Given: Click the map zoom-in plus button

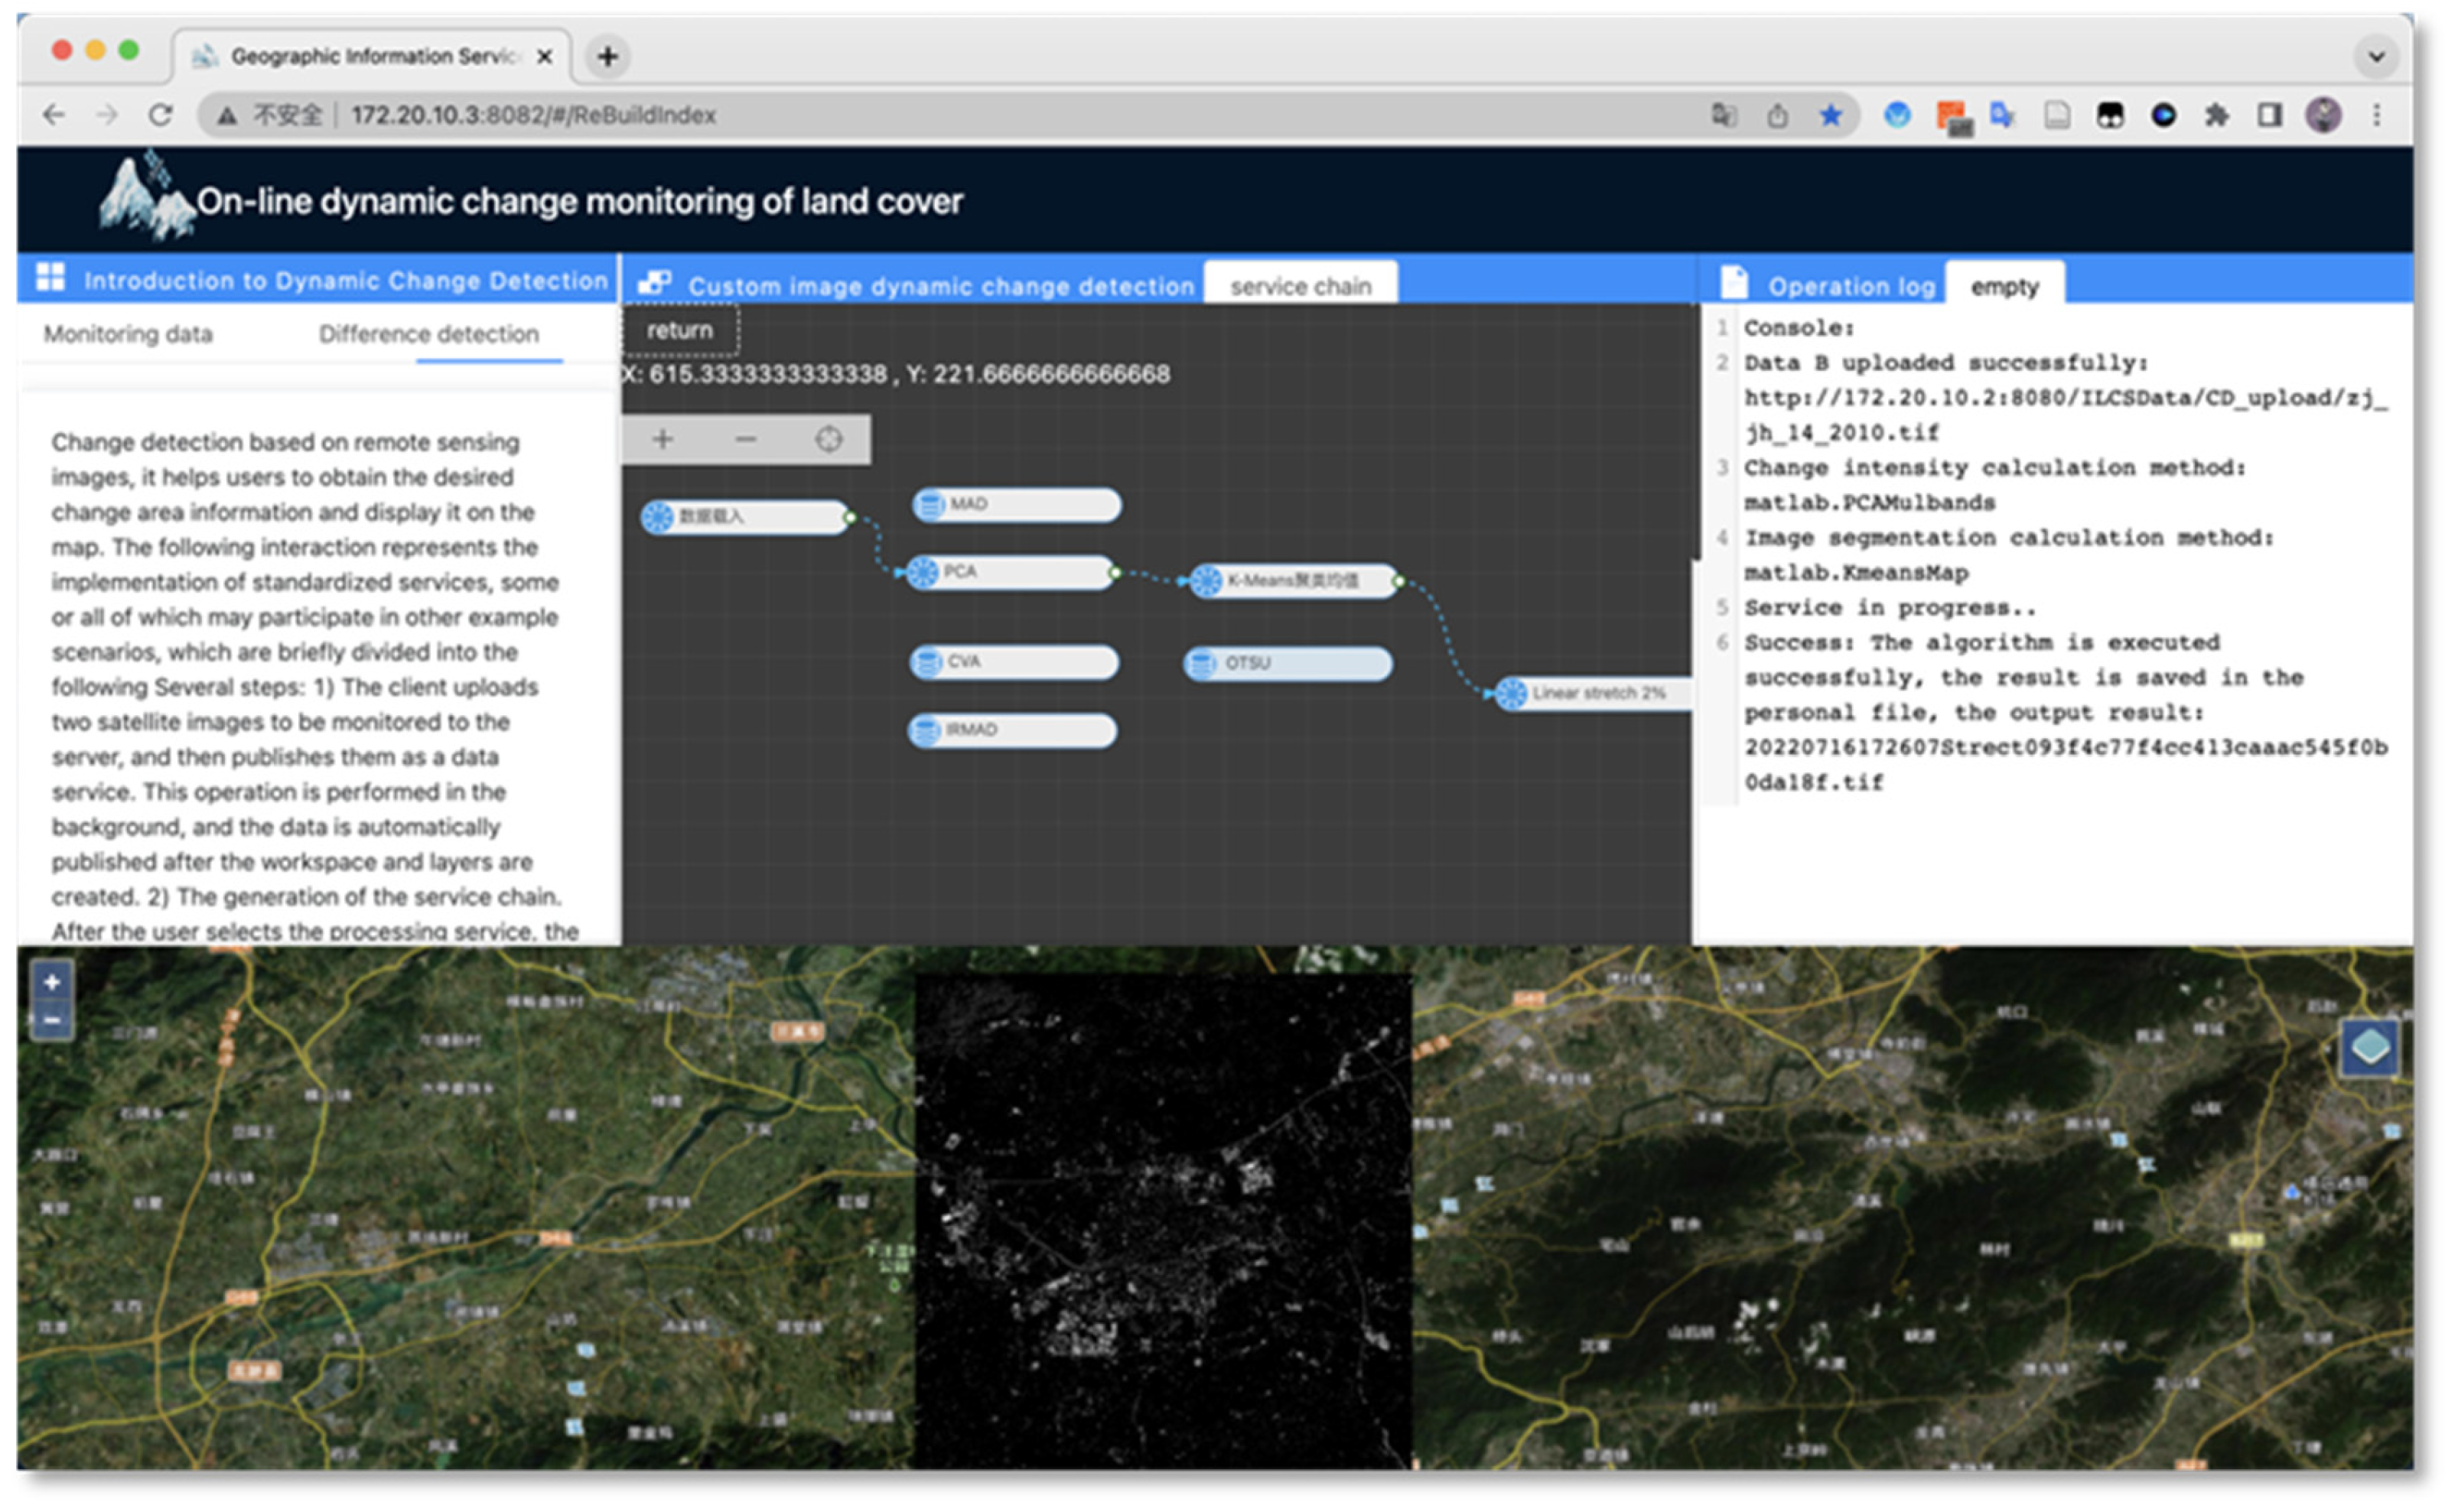Looking at the screenshot, I should 52,982.
